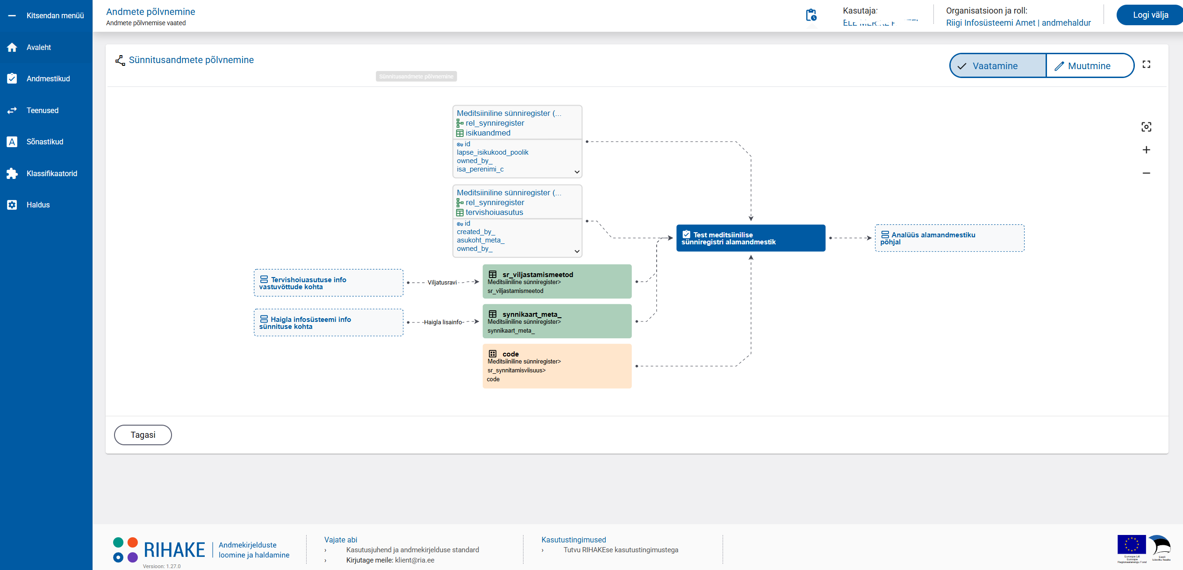Expand isikuandmed table field list chevron
The image size is (1183, 570).
point(577,172)
